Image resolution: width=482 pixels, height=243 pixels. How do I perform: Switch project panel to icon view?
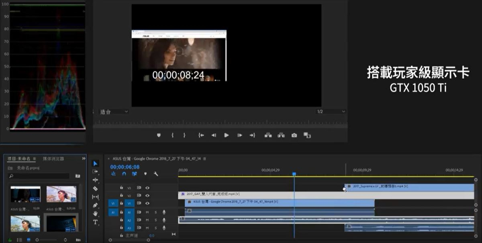point(29,240)
